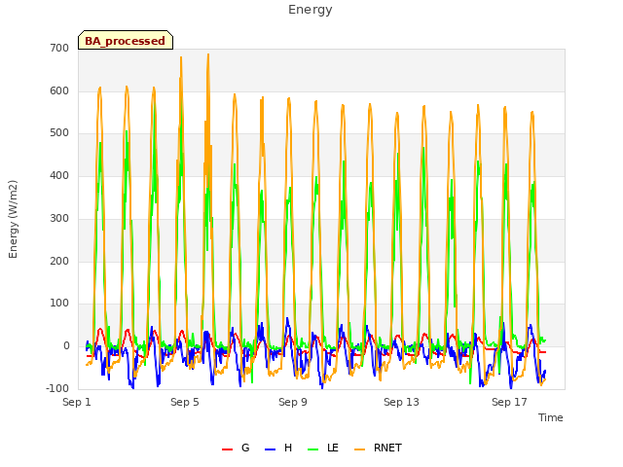Click the Energy (W/m2) y-axis label
The width and height of the screenshot is (623, 467).
pyautogui.click(x=13, y=219)
